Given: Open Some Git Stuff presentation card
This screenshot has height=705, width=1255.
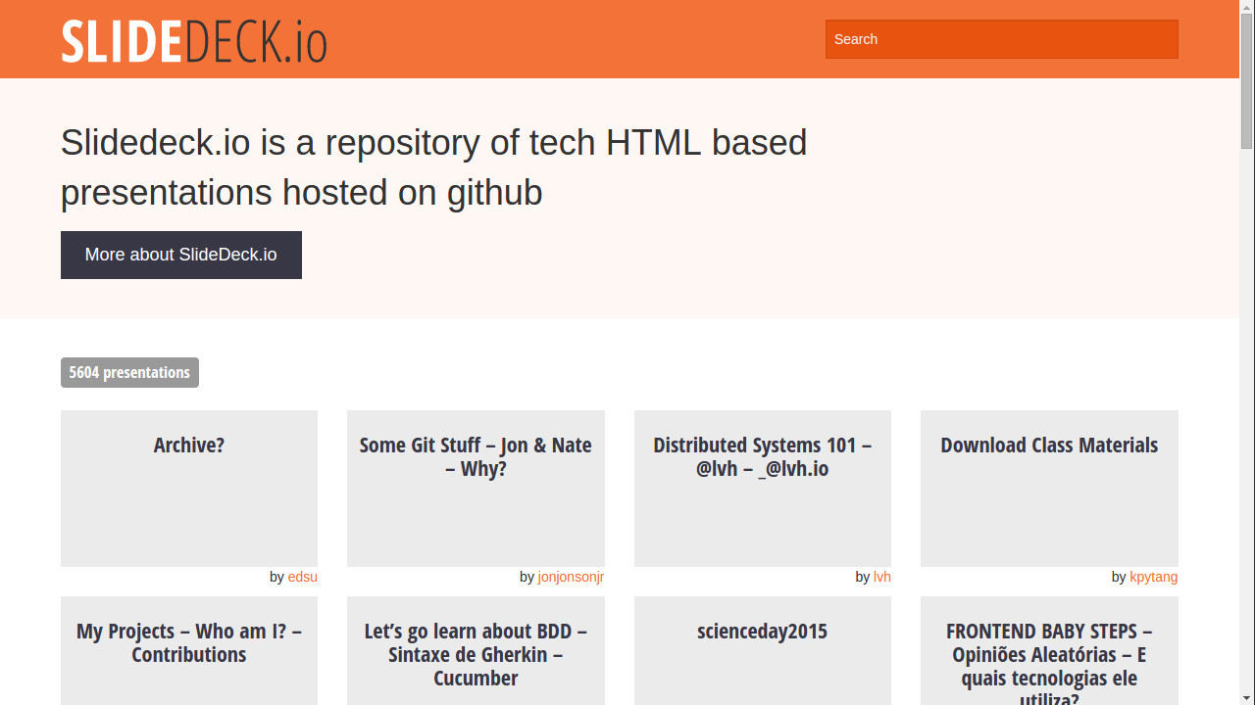Looking at the screenshot, I should point(476,489).
